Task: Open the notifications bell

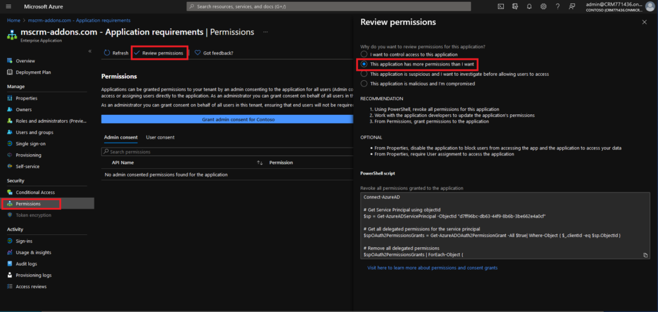Action: (x=529, y=6)
